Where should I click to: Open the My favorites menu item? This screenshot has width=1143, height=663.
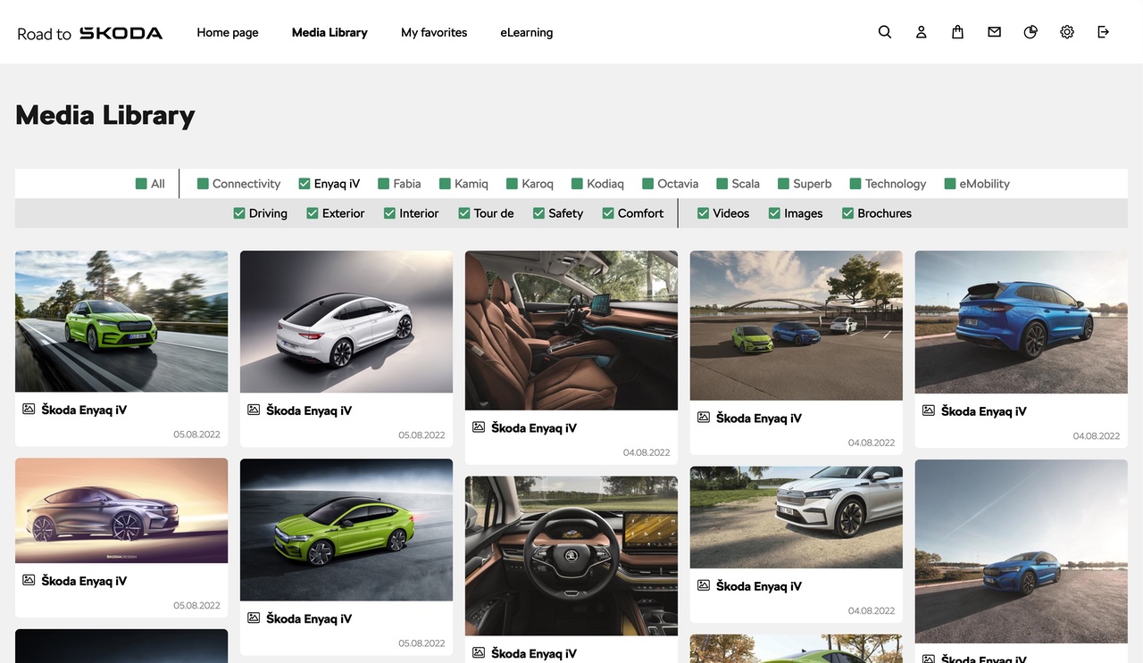pyautogui.click(x=434, y=32)
